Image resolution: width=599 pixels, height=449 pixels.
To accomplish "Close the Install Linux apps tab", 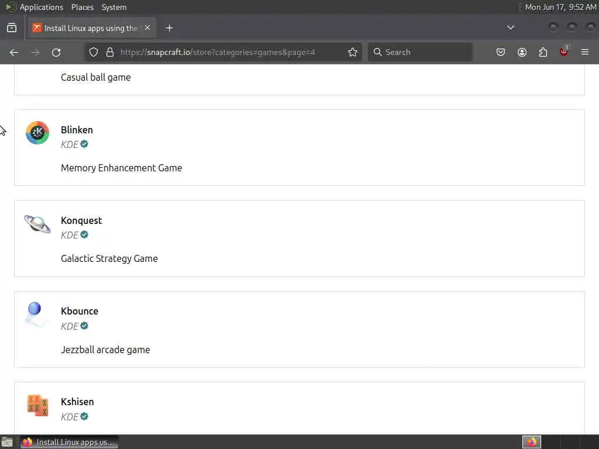I will pos(147,28).
